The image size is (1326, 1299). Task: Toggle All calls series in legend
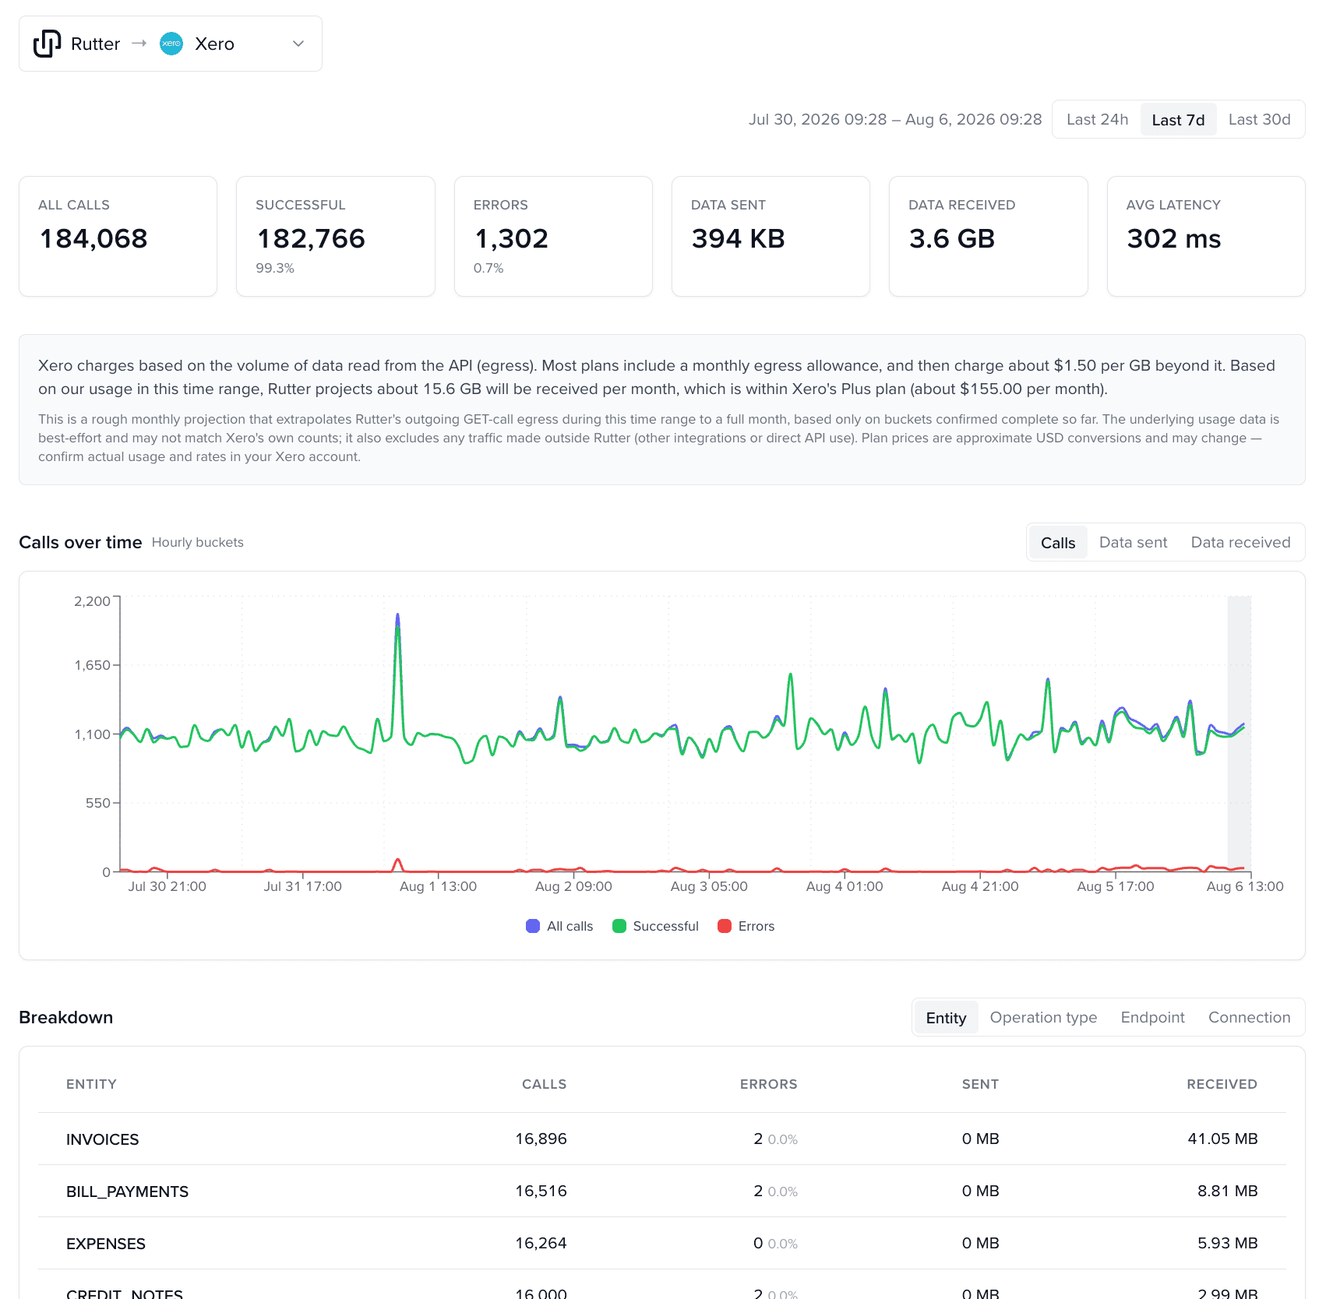[x=559, y=926]
